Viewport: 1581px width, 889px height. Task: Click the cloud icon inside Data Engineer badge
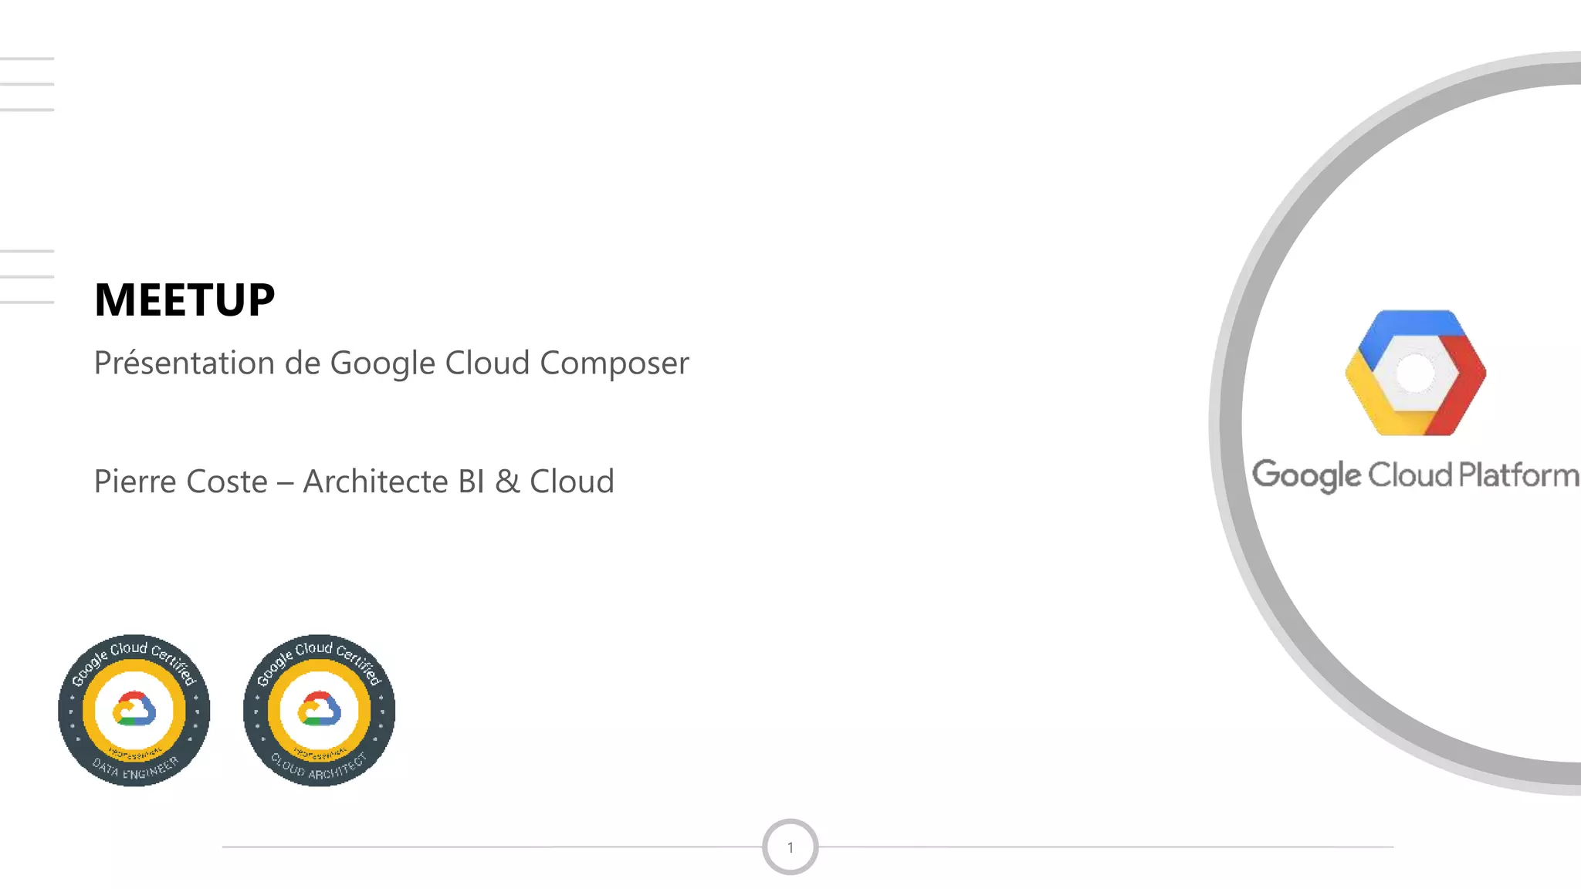pos(134,708)
